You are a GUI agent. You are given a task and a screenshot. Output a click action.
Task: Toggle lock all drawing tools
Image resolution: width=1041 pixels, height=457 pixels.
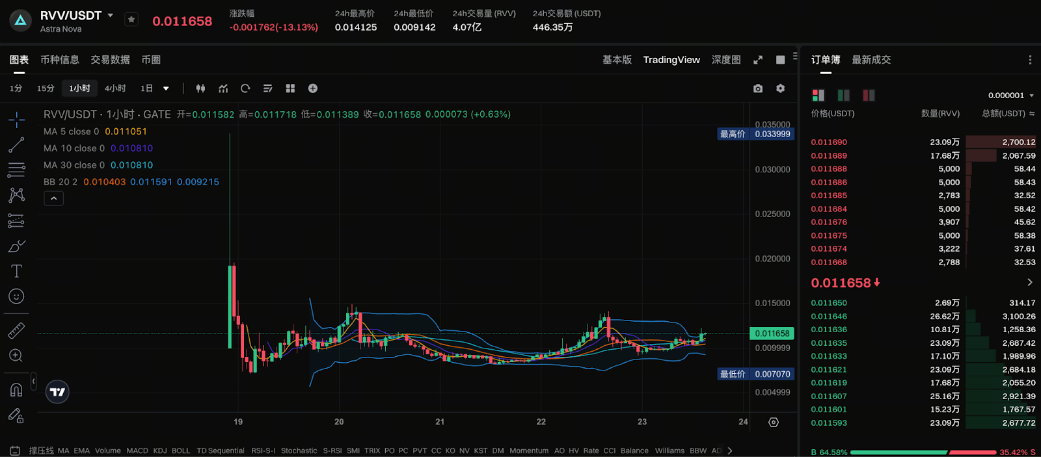click(16, 416)
